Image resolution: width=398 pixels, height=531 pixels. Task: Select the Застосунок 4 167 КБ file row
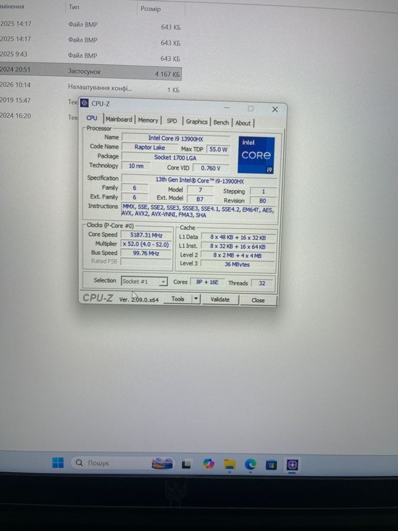click(x=91, y=72)
